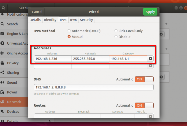Click the search magnifier icon in Settings header
The image size is (187, 126).
3,8
